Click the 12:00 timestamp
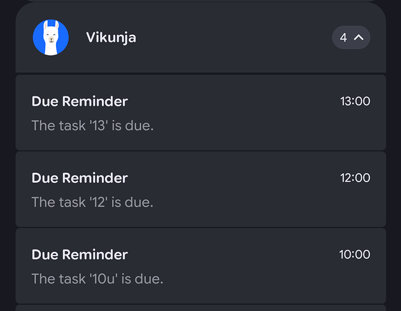401x311 pixels. (355, 178)
